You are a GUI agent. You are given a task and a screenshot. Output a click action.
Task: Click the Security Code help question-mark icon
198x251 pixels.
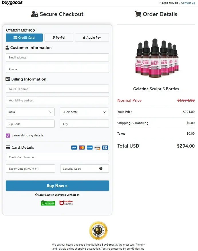[x=101, y=168]
